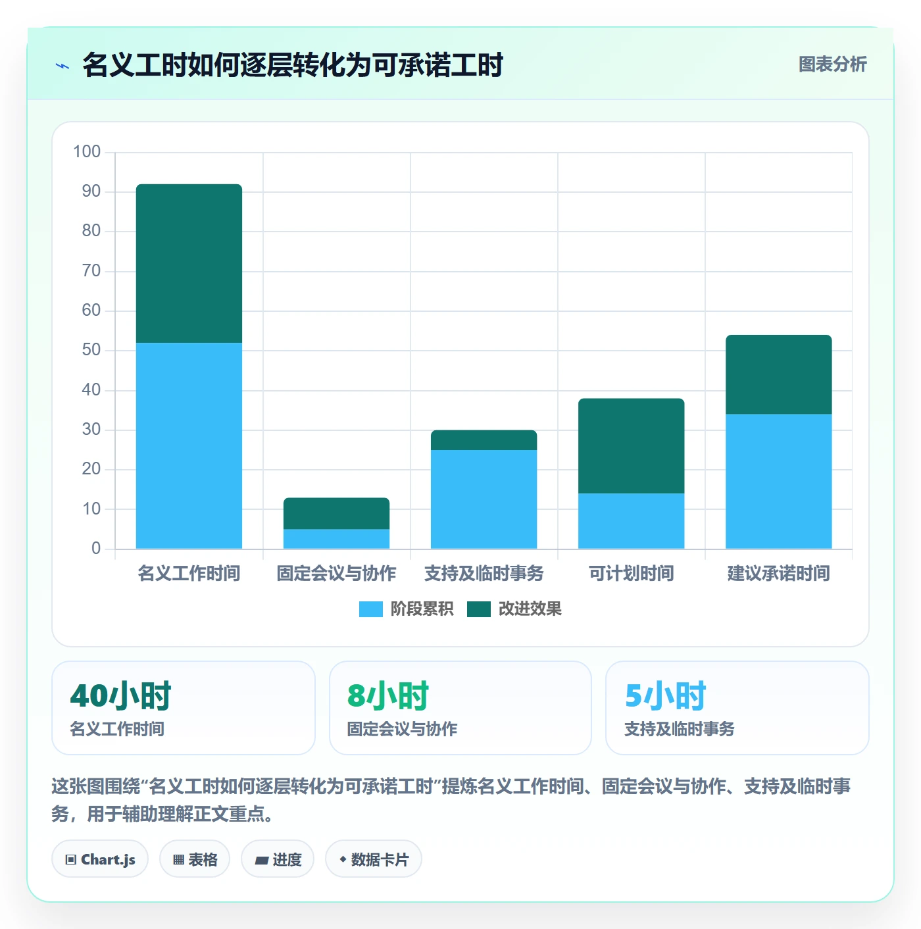The width and height of the screenshot is (921, 929).
Task: Open the 40小时 名义工作时间 card
Action: pyautogui.click(x=184, y=708)
